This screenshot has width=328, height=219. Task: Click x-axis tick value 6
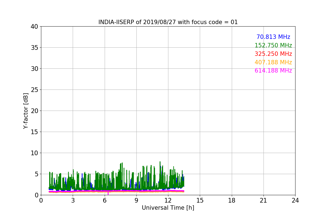click(x=105, y=200)
